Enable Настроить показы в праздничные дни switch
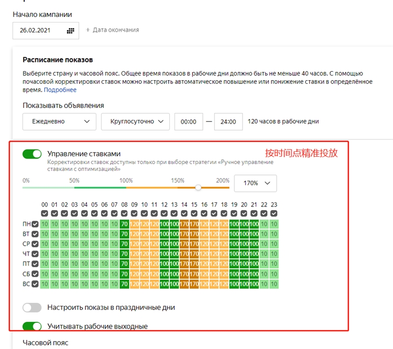The image size is (393, 349). pyautogui.click(x=32, y=308)
